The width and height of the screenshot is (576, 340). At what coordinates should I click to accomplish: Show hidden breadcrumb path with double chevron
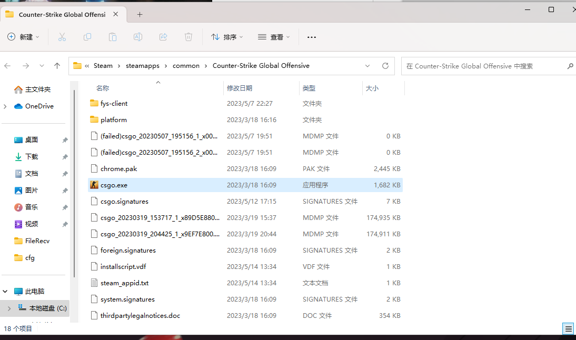tap(87, 66)
